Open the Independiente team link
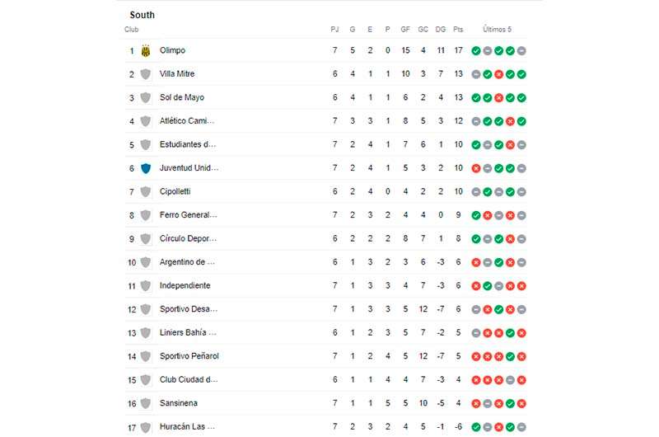659x437 pixels. pyautogui.click(x=185, y=285)
